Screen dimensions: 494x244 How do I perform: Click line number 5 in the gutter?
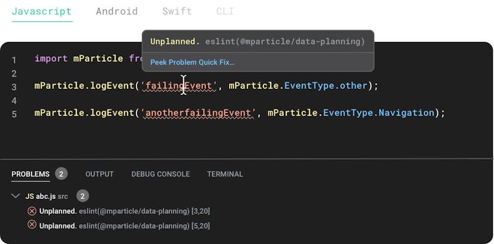click(14, 114)
